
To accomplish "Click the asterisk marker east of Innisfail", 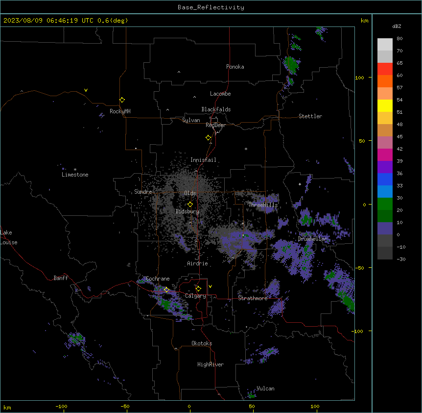I will (246, 149).
